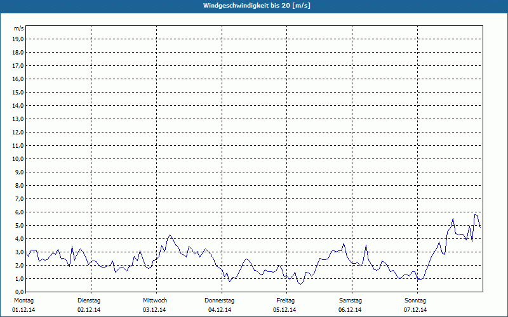Click the Mittwoch day label
508x317 pixels.
(x=155, y=300)
